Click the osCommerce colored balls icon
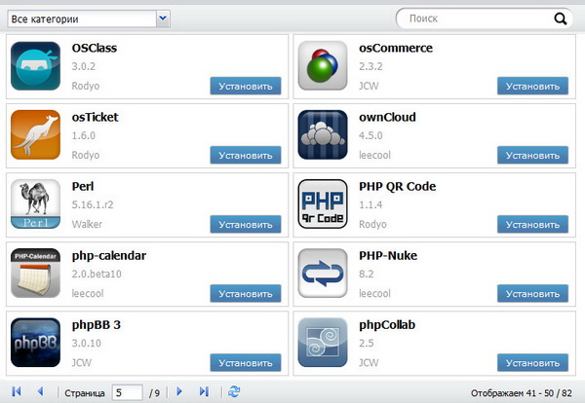This screenshot has width=585, height=403. pyautogui.click(x=323, y=66)
